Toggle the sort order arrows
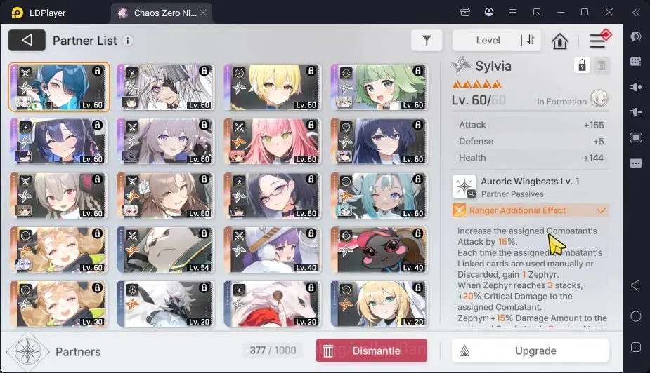The image size is (650, 373). [531, 40]
